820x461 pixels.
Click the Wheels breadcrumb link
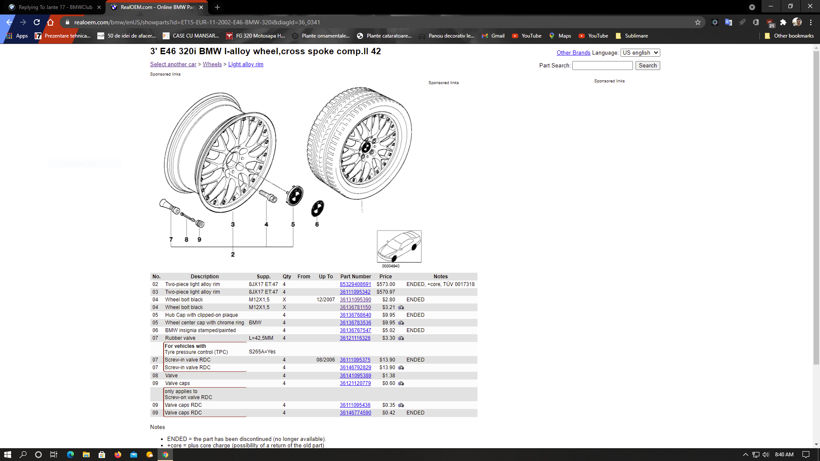click(212, 64)
